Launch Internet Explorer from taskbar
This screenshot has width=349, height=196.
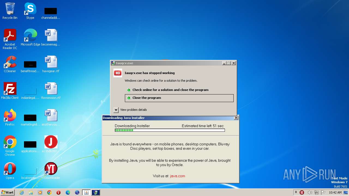[22, 192]
